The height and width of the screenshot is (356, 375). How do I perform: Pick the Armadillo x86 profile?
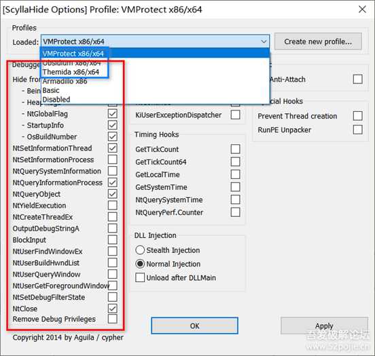coord(155,81)
